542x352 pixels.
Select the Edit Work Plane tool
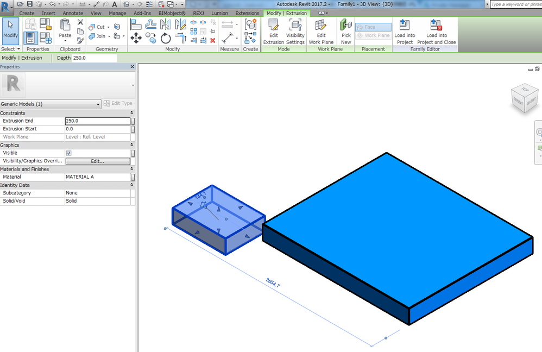point(320,31)
